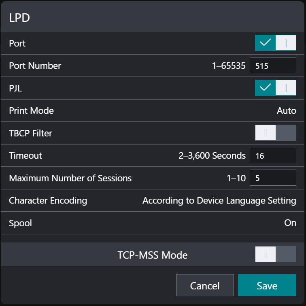Image resolution: width=306 pixels, height=306 pixels.
Task: Click the TCP-MSS Mode heading text
Action: point(153,255)
